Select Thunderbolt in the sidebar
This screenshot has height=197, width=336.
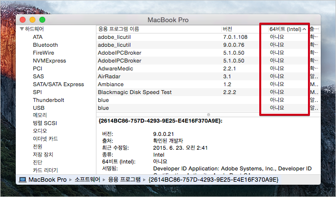click(48, 100)
